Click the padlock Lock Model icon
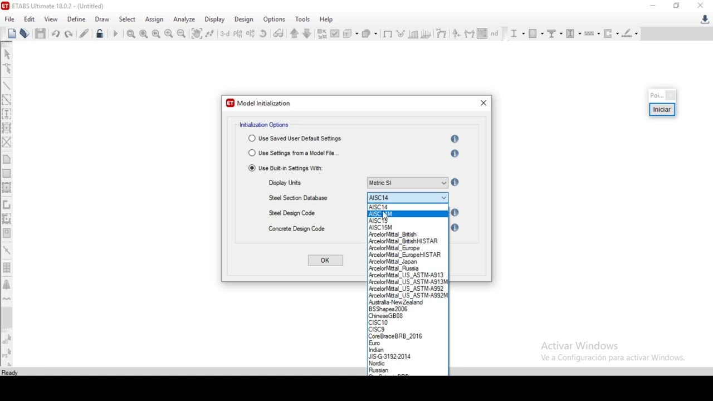Screen dimensions: 713x401 (100, 34)
